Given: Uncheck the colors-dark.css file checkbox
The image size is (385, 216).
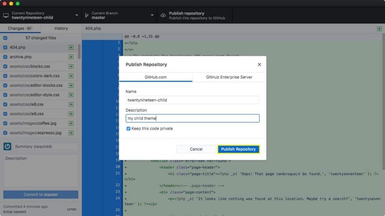Looking at the screenshot, I should tap(5, 76).
